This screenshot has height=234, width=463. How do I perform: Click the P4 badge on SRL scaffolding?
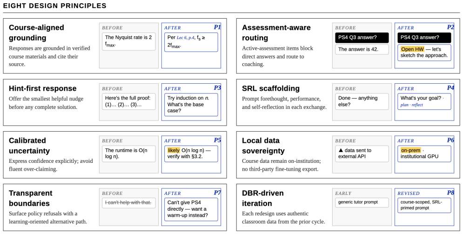pos(450,88)
